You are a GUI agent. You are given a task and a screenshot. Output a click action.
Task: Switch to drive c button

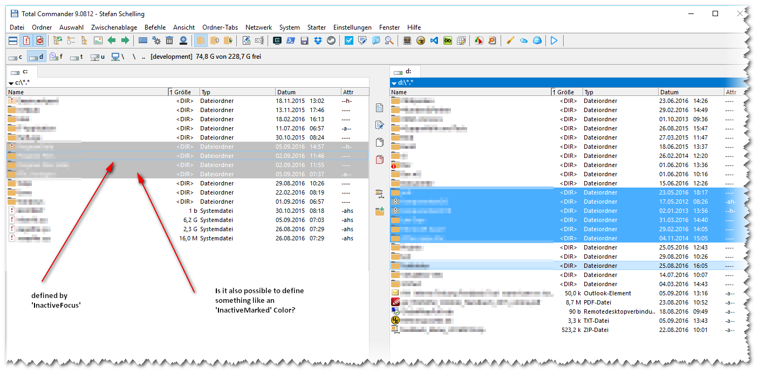16,57
